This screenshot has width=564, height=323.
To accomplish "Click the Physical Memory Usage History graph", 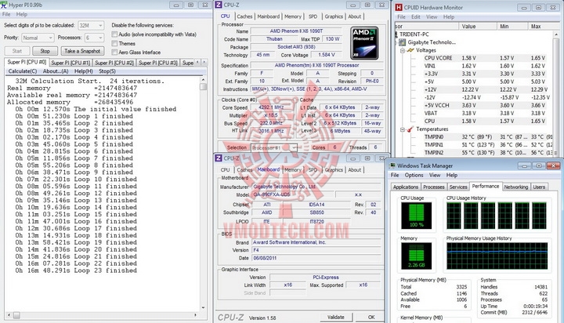I will pos(497,256).
